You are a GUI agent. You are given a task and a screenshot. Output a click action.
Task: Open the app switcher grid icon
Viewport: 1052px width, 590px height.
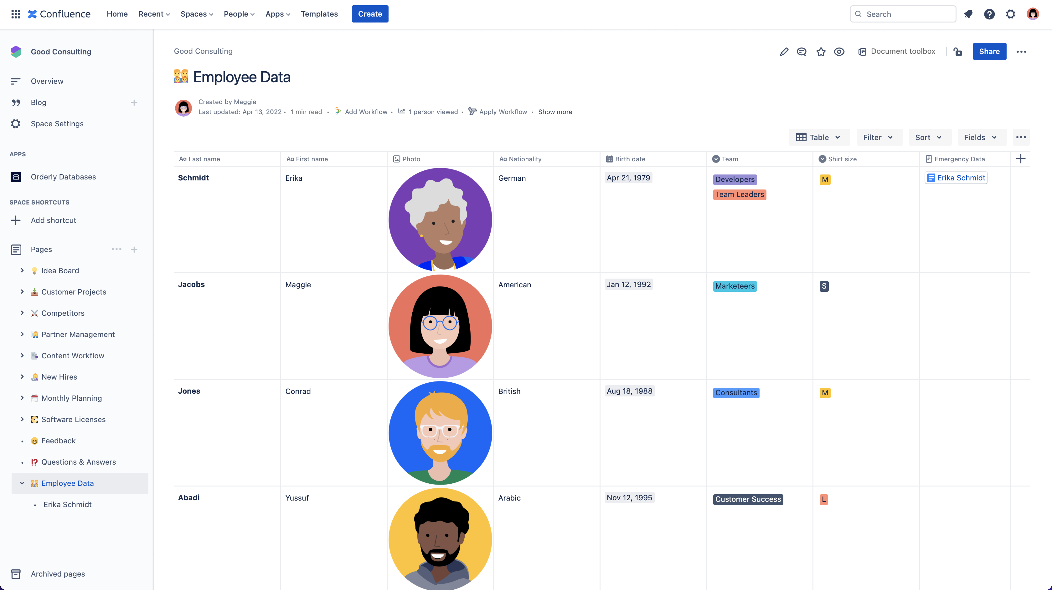click(x=16, y=14)
